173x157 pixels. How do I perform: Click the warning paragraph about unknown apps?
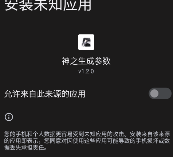coord(87,141)
